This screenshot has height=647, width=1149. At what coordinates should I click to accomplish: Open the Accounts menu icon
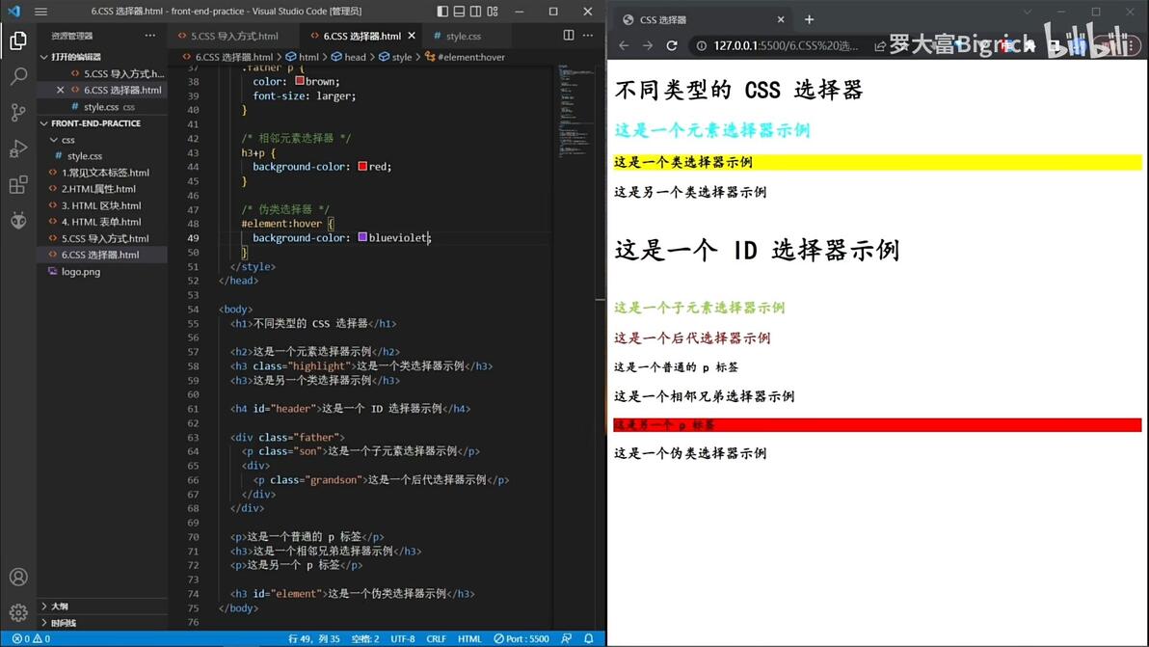(18, 577)
